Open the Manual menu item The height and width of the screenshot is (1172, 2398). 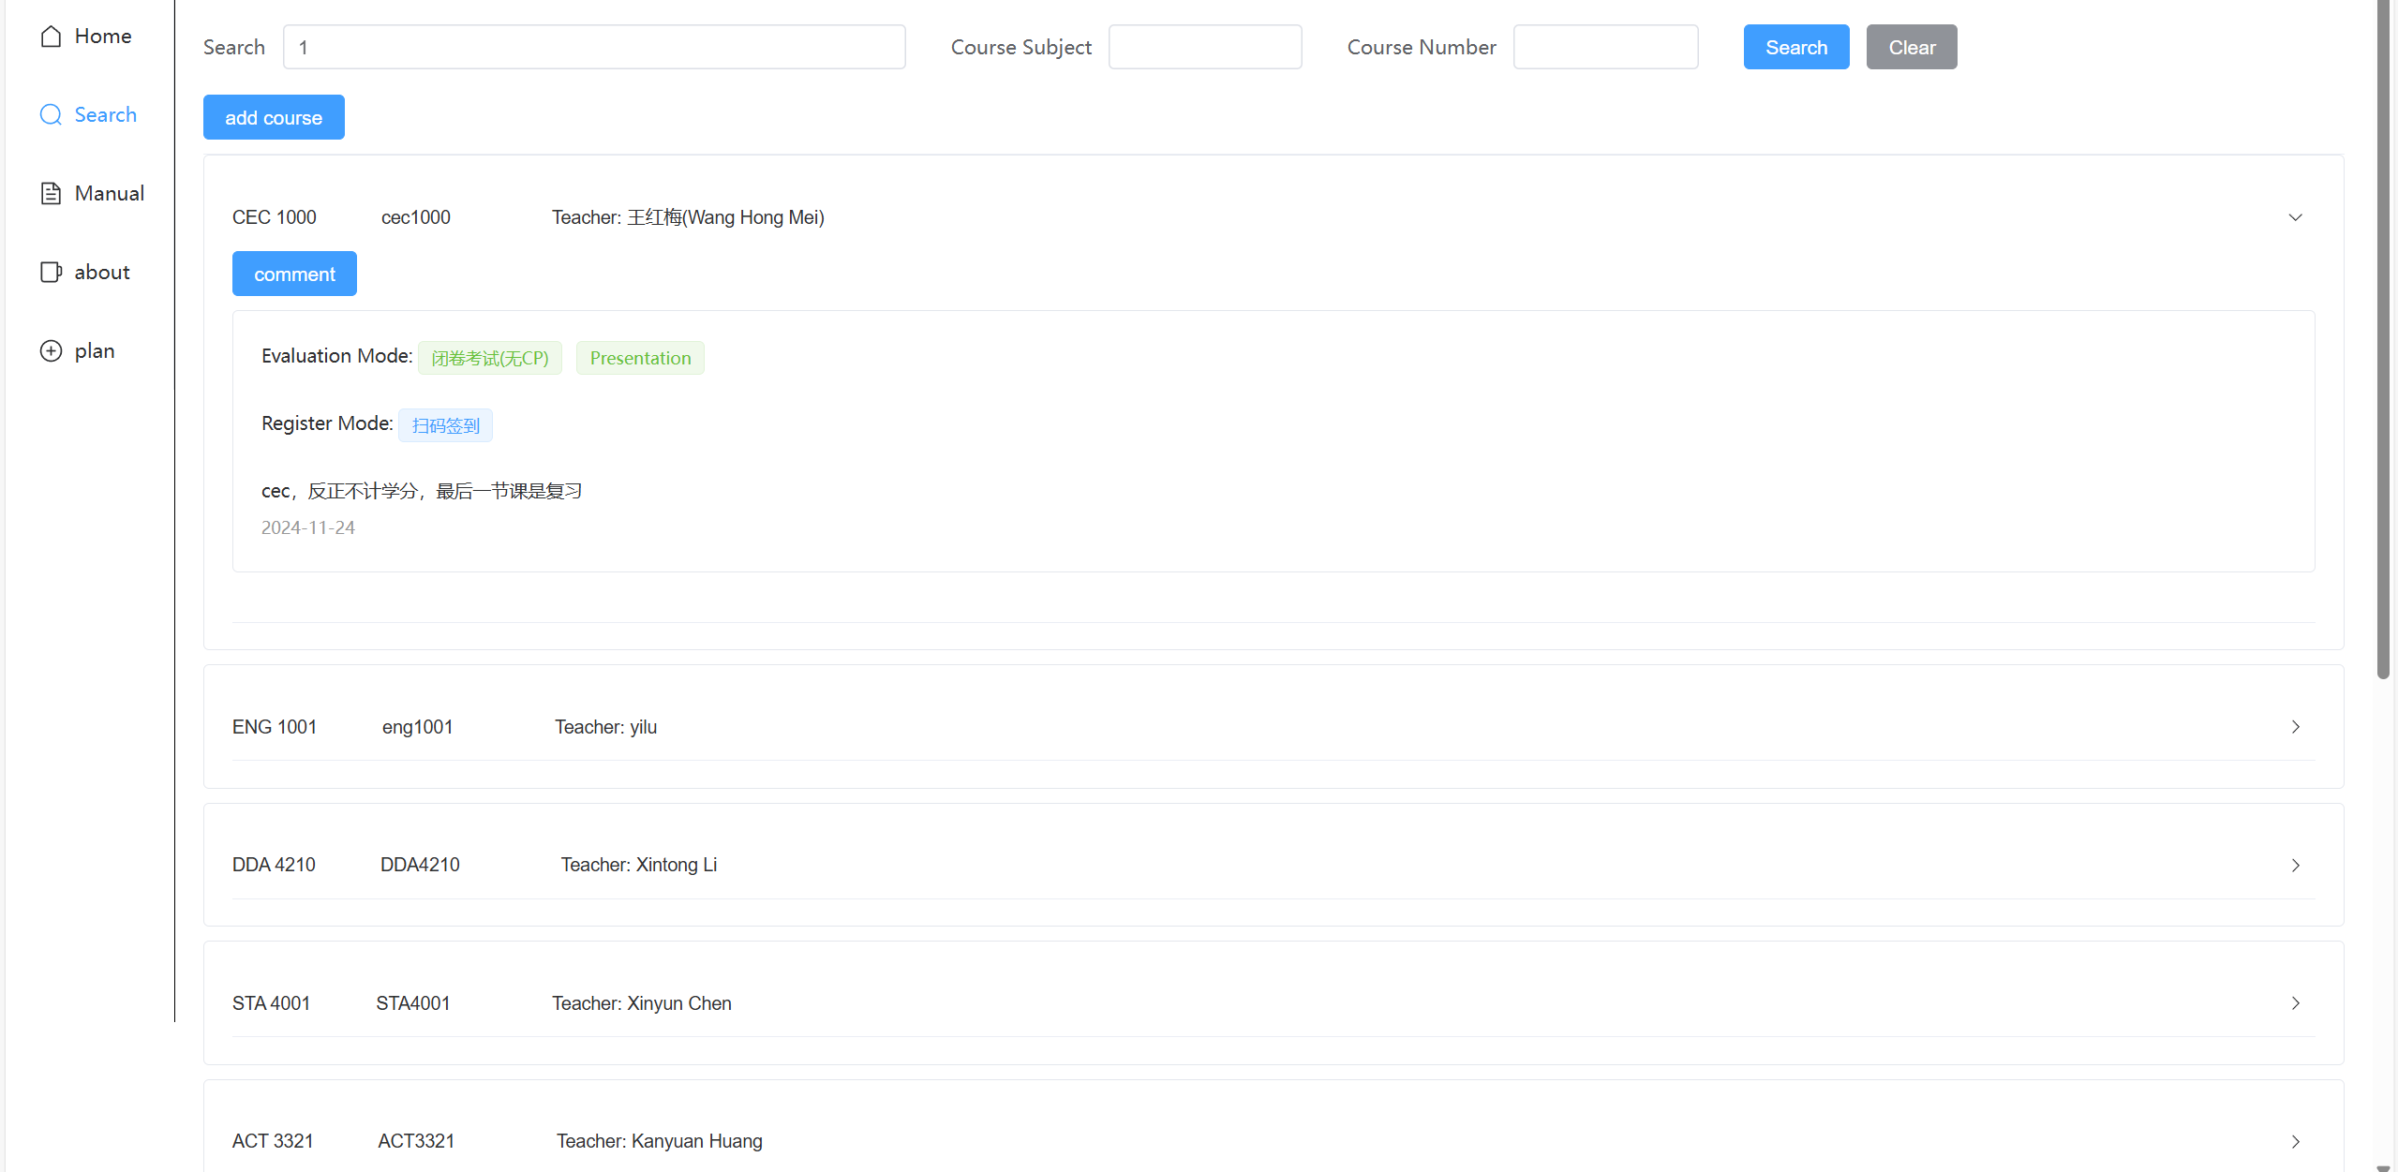tap(109, 194)
